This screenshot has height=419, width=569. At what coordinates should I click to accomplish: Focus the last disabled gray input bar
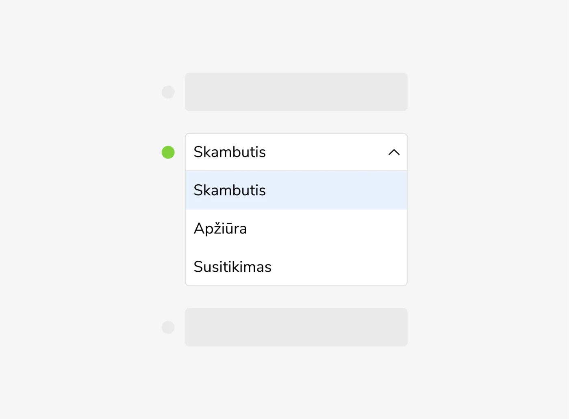pos(296,327)
